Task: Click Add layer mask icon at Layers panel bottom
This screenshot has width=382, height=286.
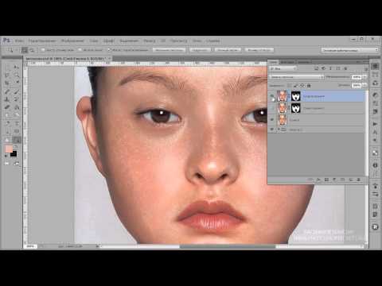Action: [x=326, y=180]
